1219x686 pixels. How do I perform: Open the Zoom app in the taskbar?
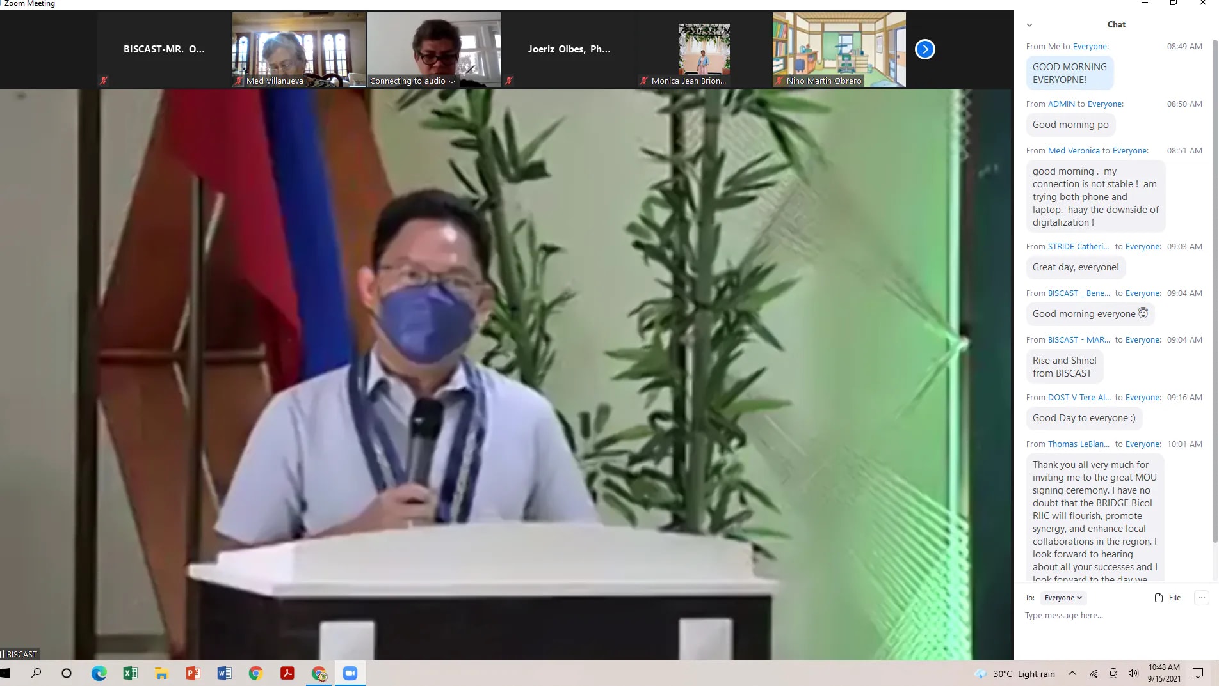point(350,673)
